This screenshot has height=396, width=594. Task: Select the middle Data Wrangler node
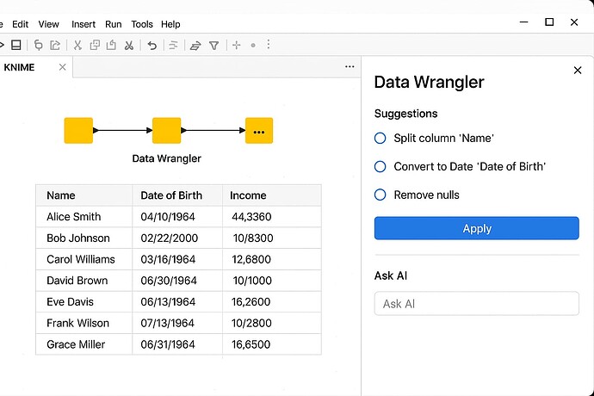coord(166,130)
